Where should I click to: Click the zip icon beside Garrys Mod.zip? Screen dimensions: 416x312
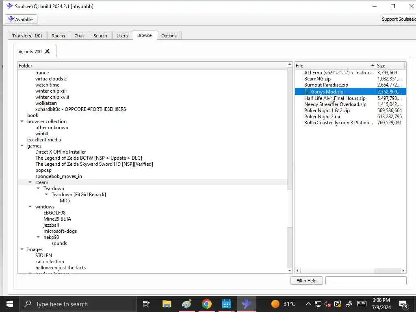pos(307,91)
